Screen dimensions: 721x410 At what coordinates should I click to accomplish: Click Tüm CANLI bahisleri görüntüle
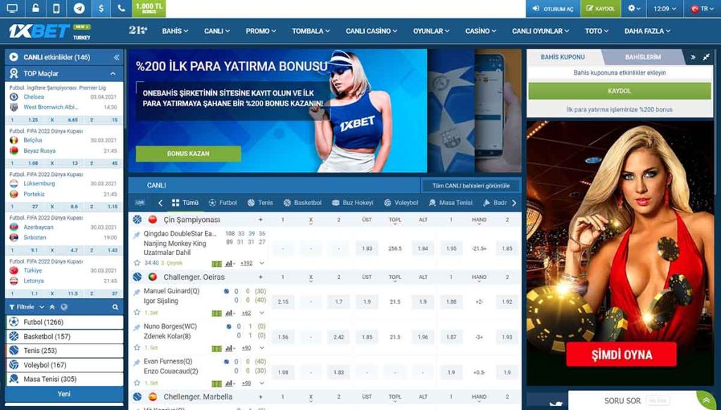pyautogui.click(x=471, y=186)
